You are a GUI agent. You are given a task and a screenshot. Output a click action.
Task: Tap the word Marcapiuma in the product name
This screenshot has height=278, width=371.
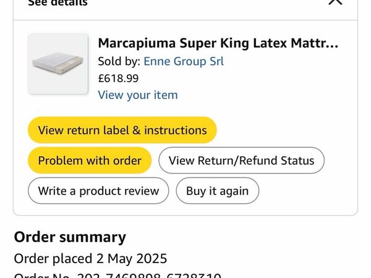point(137,44)
